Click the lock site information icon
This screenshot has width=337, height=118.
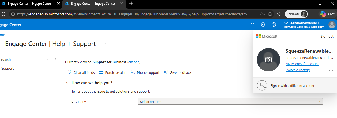(x=14, y=14)
